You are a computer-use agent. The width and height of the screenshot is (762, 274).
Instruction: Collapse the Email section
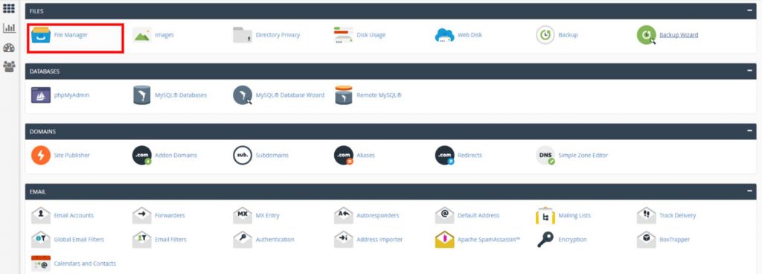[749, 191]
